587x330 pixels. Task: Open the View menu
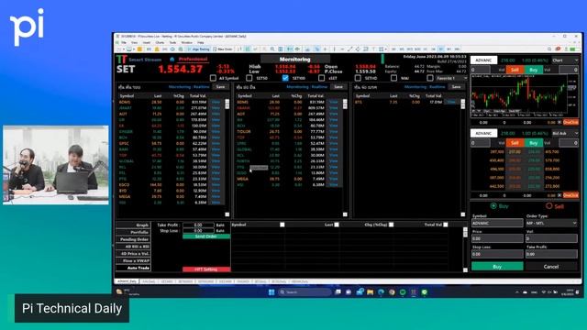point(135,43)
